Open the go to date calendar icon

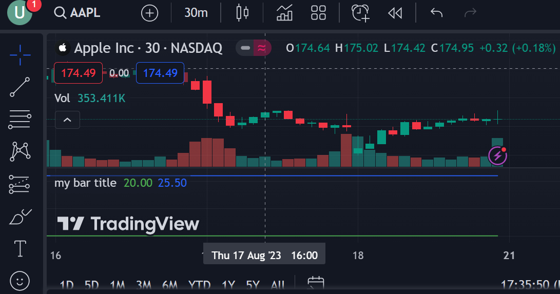click(x=316, y=284)
